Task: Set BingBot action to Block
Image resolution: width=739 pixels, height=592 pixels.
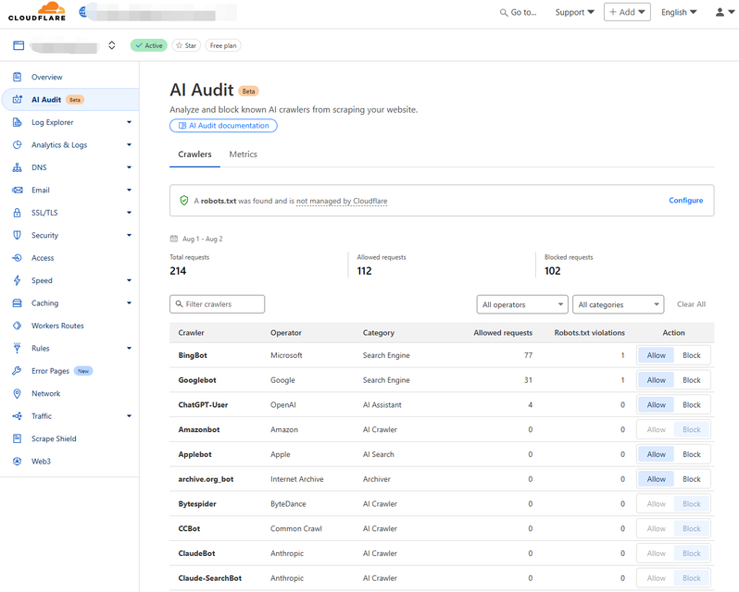Action: pyautogui.click(x=692, y=355)
